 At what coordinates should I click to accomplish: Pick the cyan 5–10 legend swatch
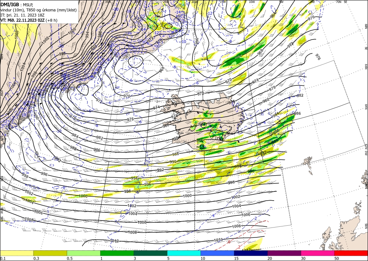coord(184,253)
